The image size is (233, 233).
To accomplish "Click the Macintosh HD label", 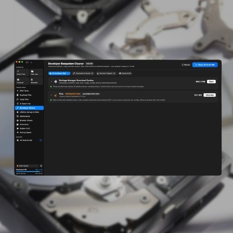I will pyautogui.click(x=21, y=170).
